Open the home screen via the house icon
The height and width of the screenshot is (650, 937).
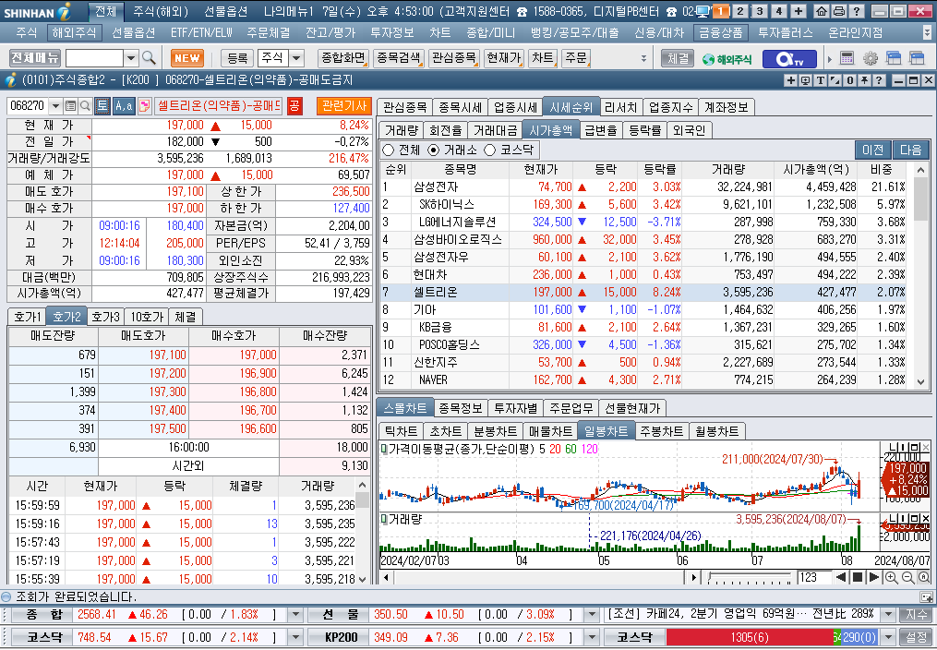coord(822,11)
